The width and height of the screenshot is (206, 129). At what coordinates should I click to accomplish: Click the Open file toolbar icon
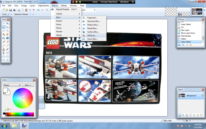point(7,10)
